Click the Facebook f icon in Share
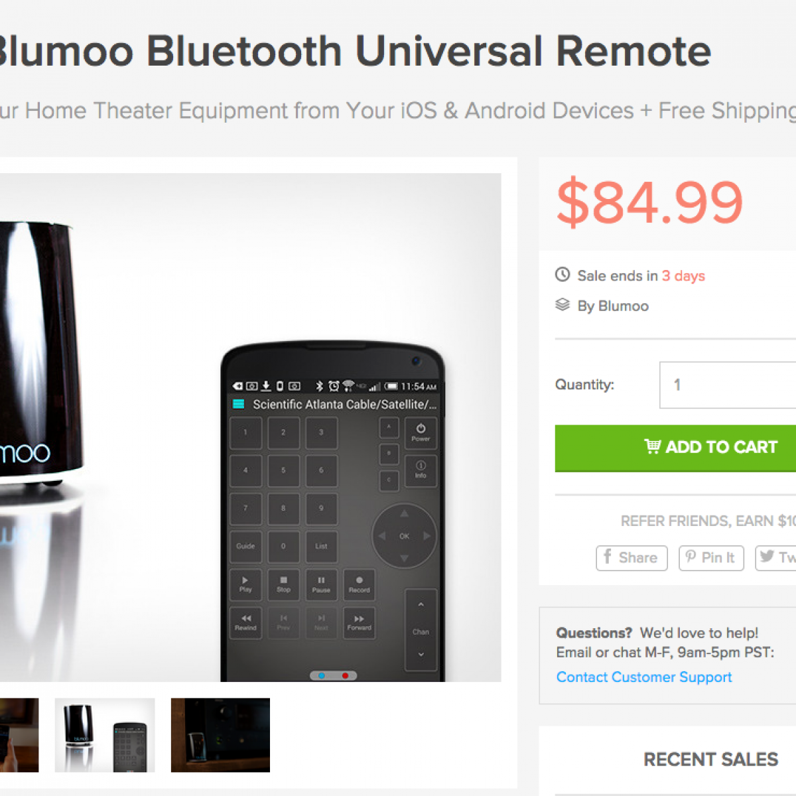796x796 pixels. pos(607,557)
